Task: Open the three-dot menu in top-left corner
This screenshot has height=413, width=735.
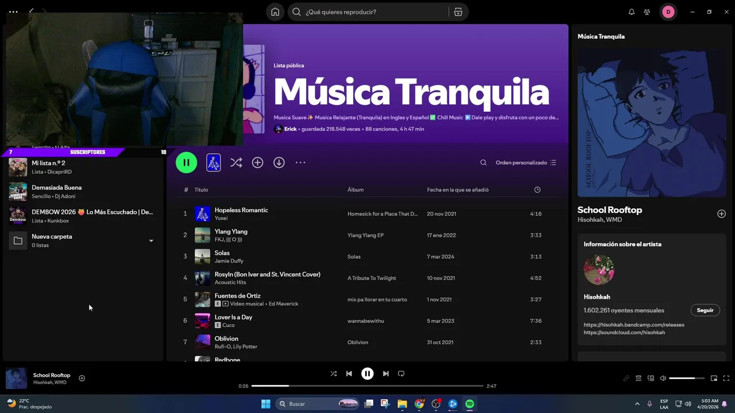Action: [x=13, y=11]
